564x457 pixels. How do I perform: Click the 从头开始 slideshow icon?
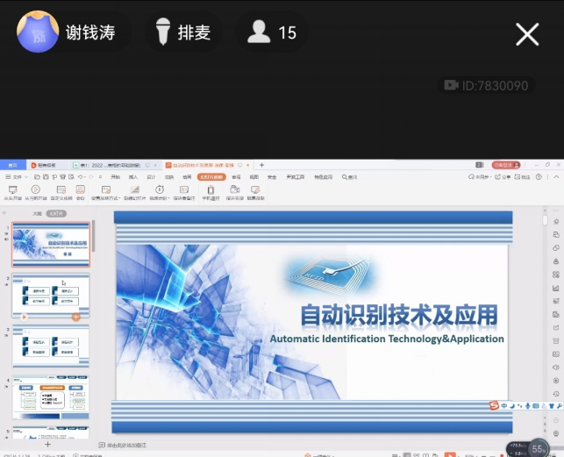point(12,189)
